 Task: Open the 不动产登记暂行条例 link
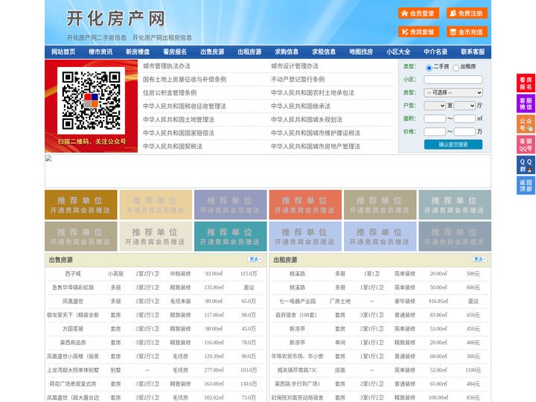tap(298, 80)
